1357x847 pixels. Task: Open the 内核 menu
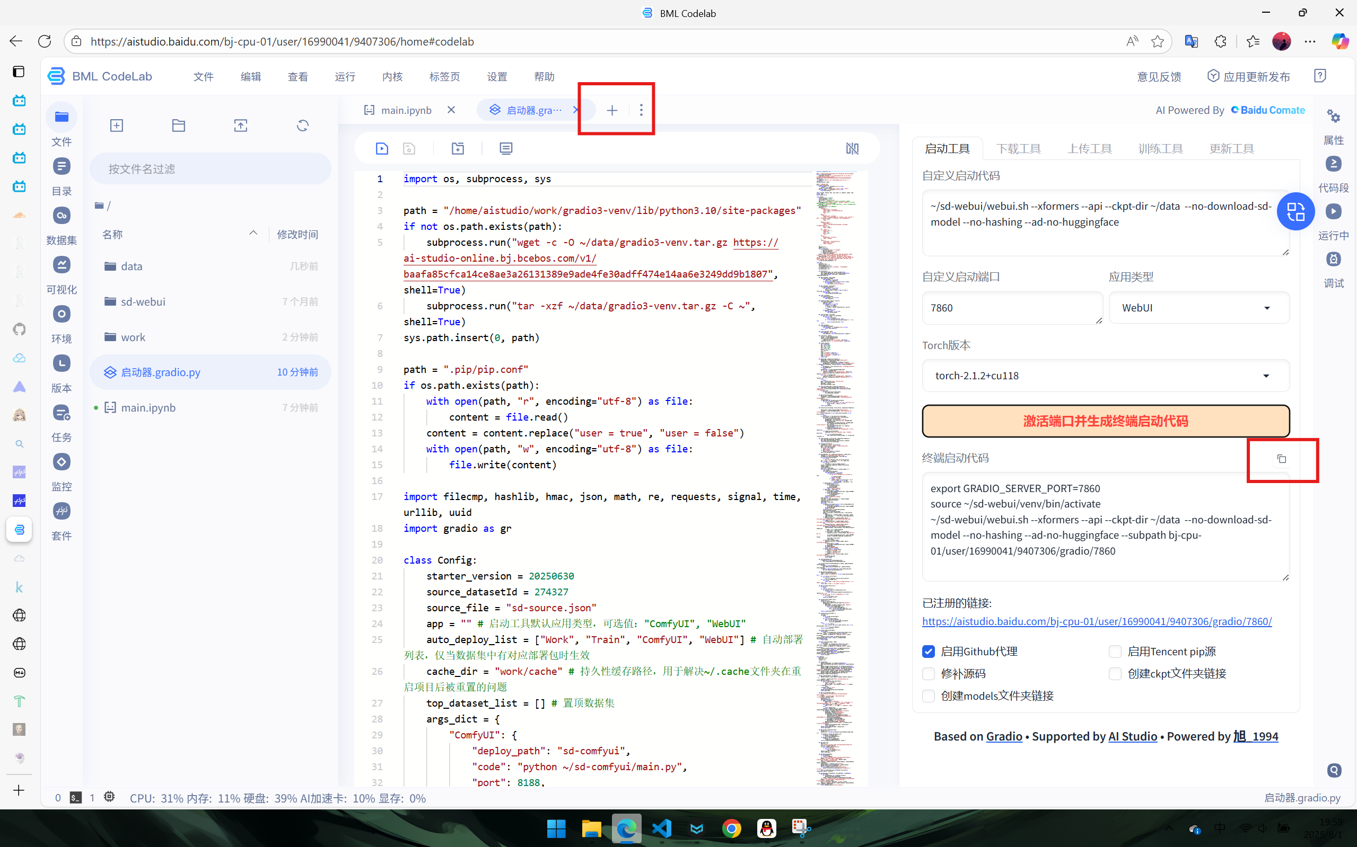pyautogui.click(x=392, y=77)
